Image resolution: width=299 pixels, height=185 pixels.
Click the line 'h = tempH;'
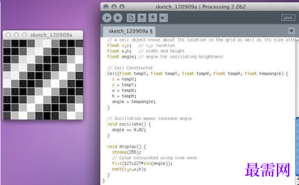[x=124, y=96]
